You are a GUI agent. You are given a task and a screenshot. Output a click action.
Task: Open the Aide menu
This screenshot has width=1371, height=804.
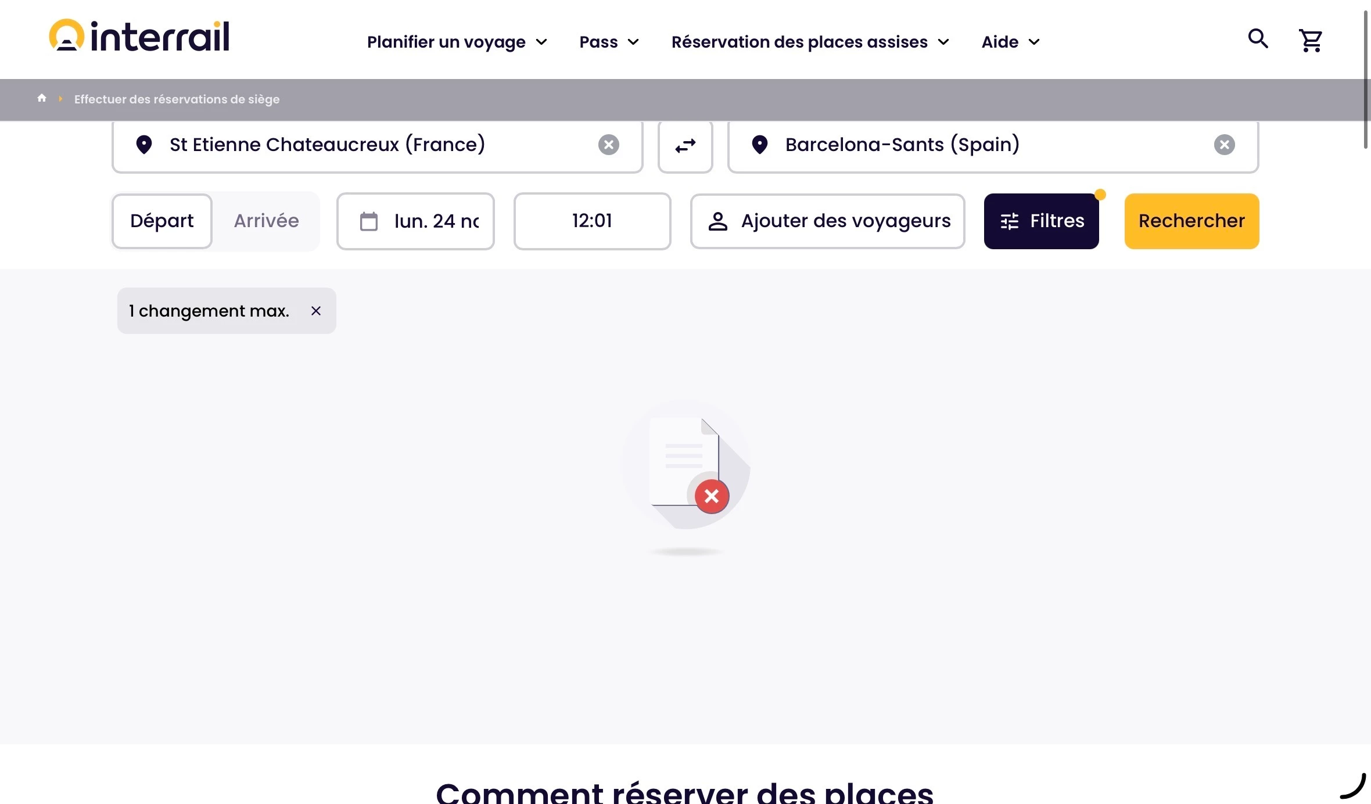[1010, 42]
